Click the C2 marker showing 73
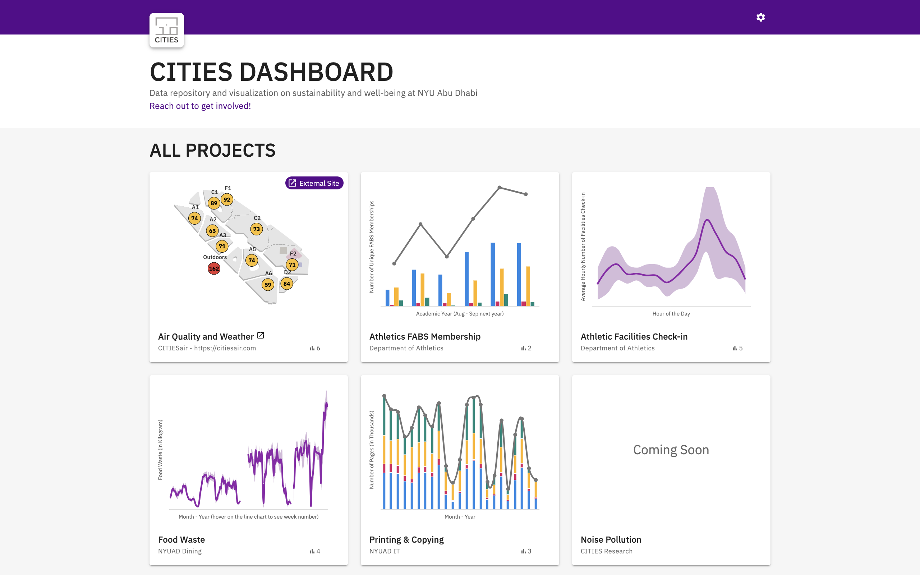Image resolution: width=920 pixels, height=575 pixels. click(257, 229)
